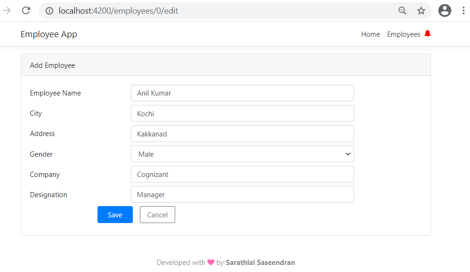
Task: Save the employee record
Action: [x=115, y=215]
